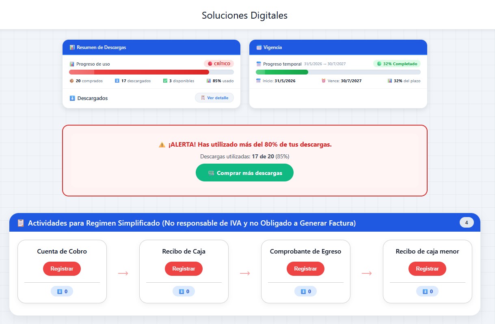Click the Cuenta de Cobro card title
Screen dimensions: 495x324
pos(62,252)
